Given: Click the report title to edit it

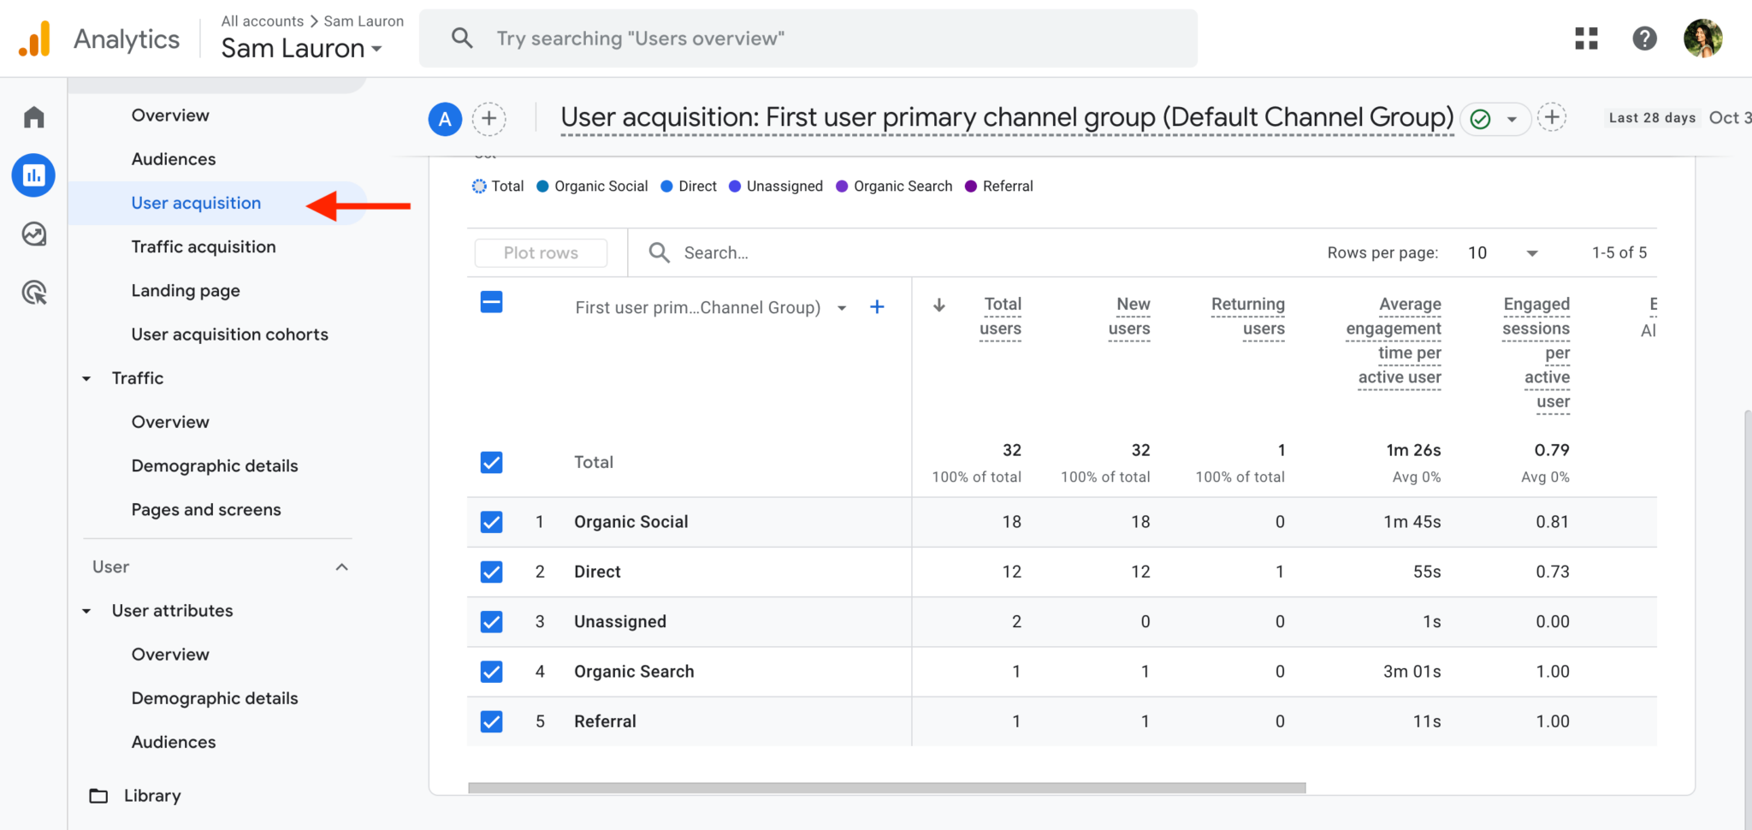Looking at the screenshot, I should coord(1005,117).
